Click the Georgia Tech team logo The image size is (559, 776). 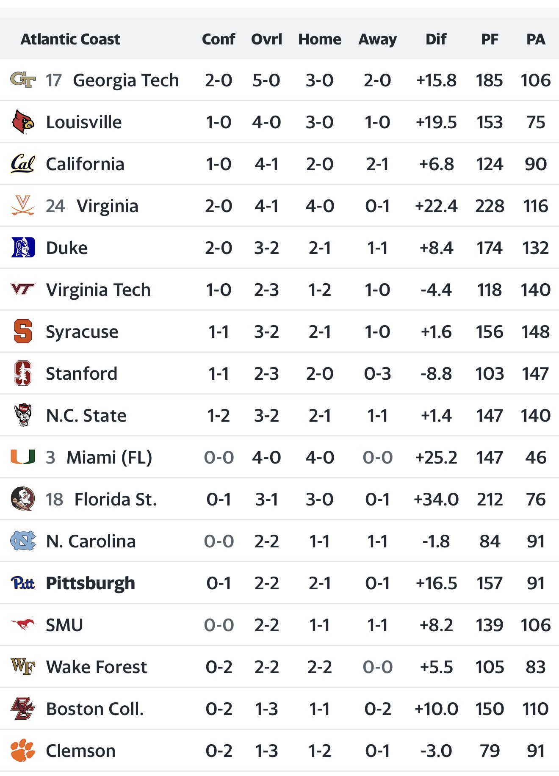[x=23, y=80]
